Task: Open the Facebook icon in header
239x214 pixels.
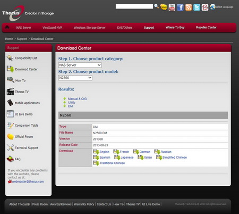Action: (180, 7)
